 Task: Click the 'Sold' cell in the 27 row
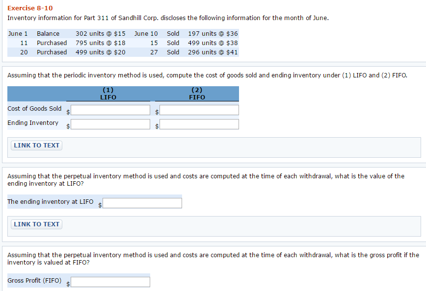point(173,52)
